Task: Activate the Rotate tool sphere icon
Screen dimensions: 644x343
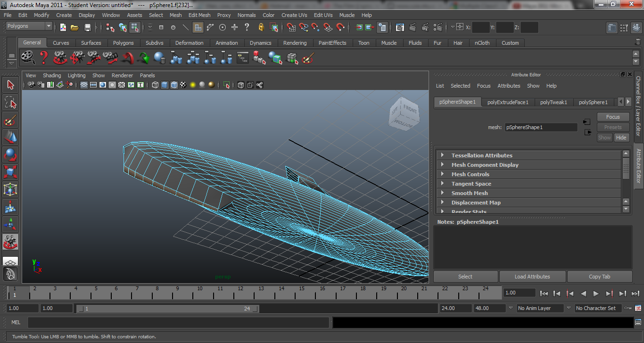Action: click(x=10, y=155)
